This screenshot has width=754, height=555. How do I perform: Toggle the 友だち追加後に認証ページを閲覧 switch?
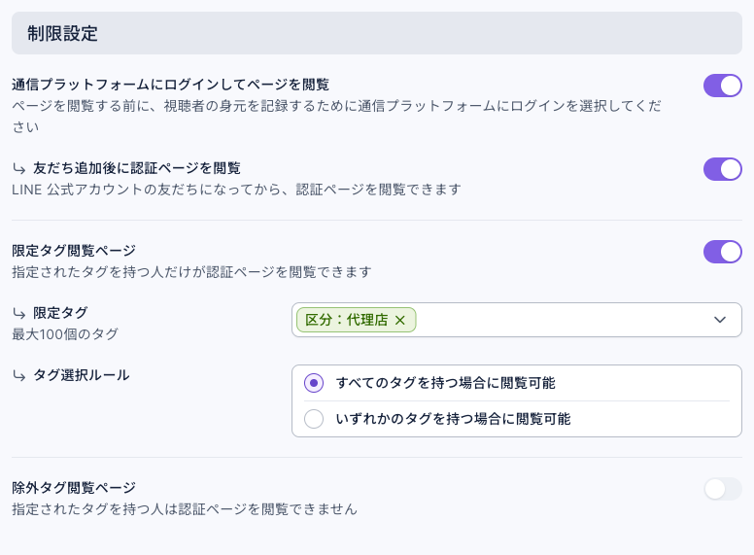coord(722,169)
